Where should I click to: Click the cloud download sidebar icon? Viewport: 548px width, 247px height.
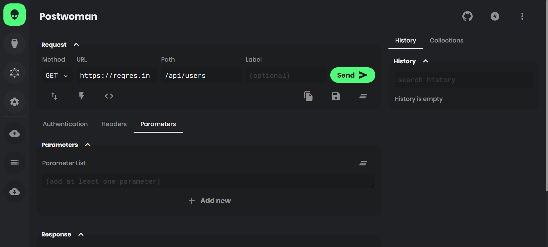click(15, 191)
